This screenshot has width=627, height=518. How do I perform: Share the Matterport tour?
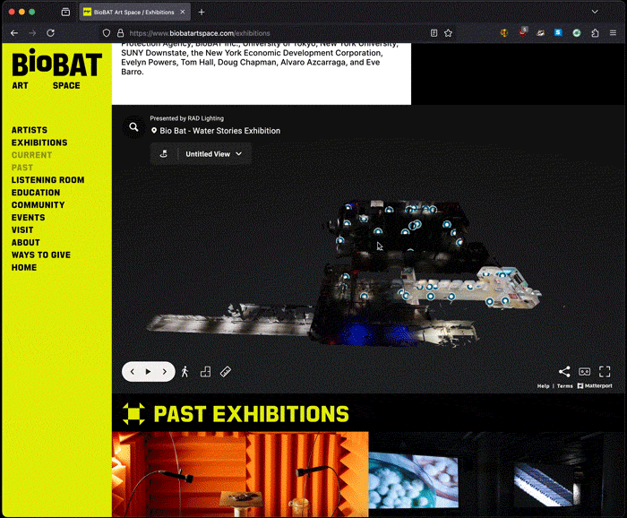tap(564, 371)
